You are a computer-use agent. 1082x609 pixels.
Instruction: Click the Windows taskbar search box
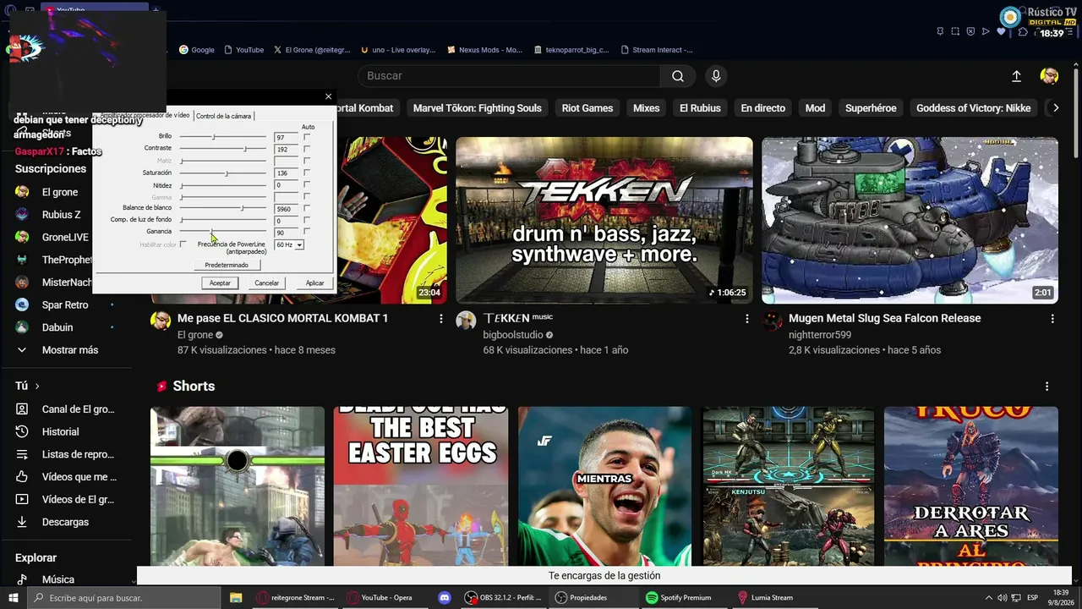pyautogui.click(x=123, y=598)
